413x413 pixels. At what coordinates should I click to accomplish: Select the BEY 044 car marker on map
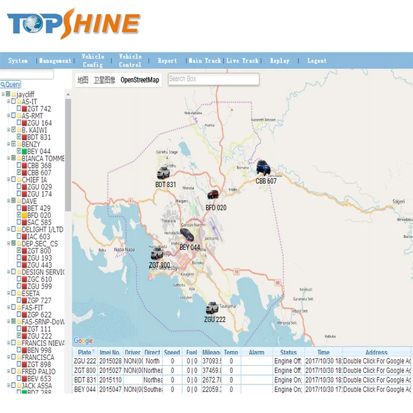pyautogui.click(x=187, y=235)
